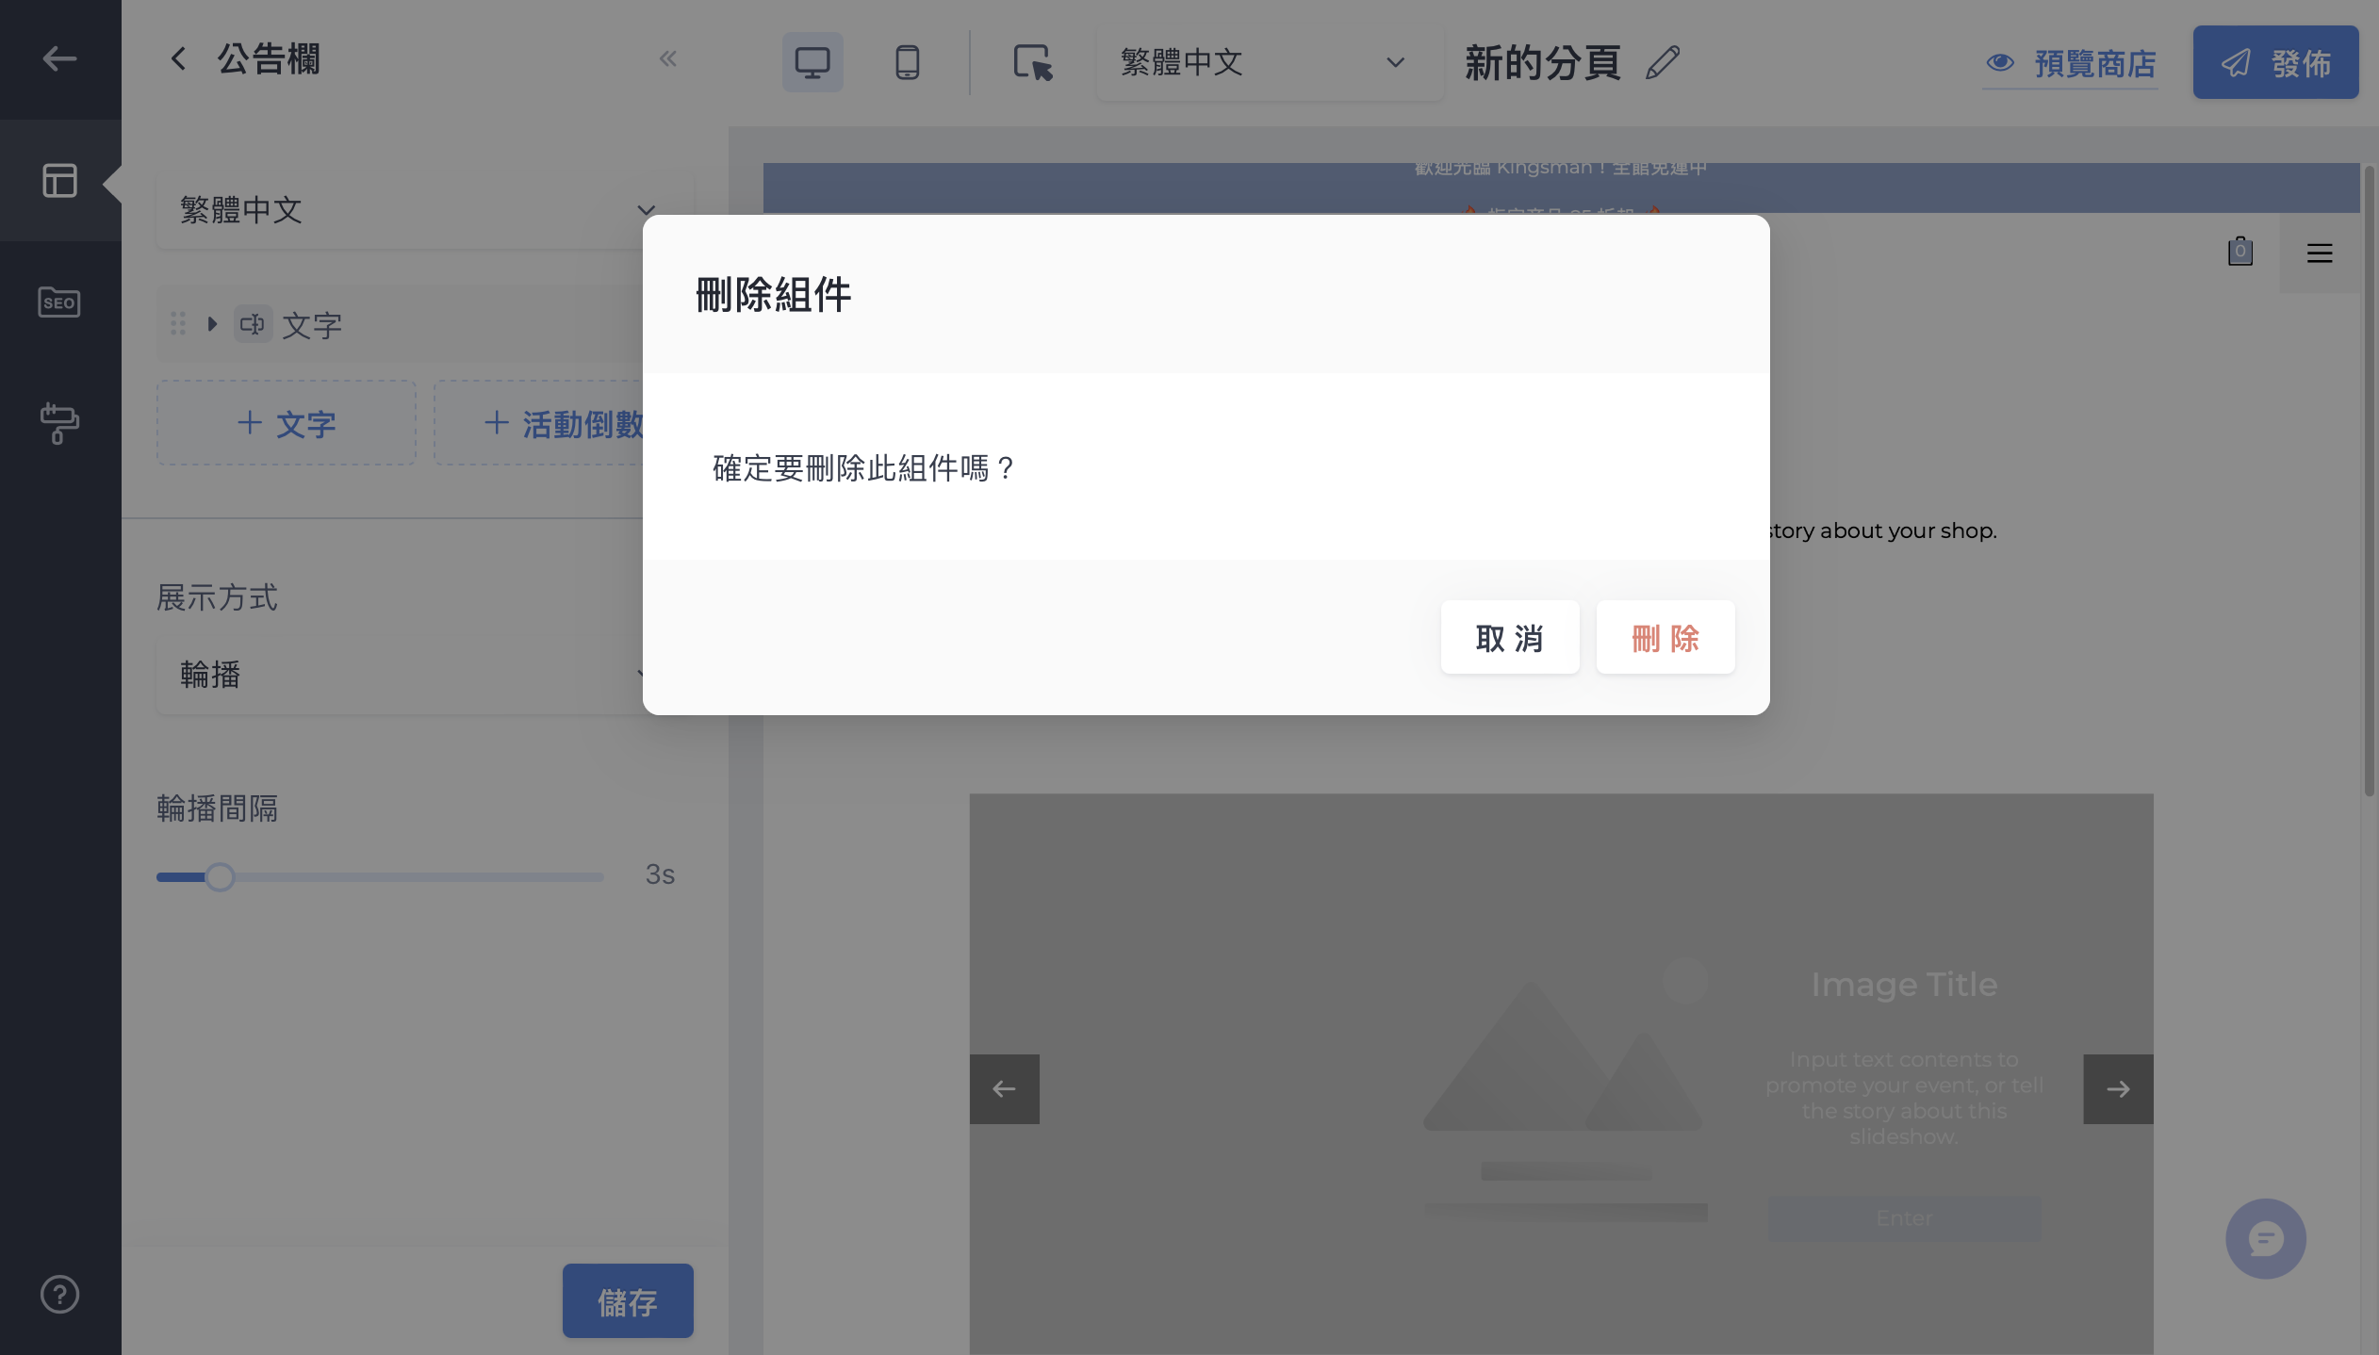Click 取消 to cancel deletion
This screenshot has width=2379, height=1355.
pyautogui.click(x=1510, y=637)
